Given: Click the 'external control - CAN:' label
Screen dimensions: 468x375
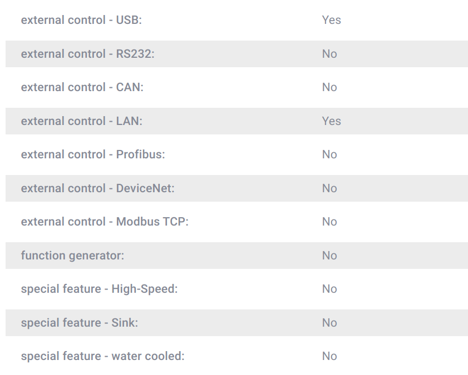Looking at the screenshot, I should pos(82,87).
